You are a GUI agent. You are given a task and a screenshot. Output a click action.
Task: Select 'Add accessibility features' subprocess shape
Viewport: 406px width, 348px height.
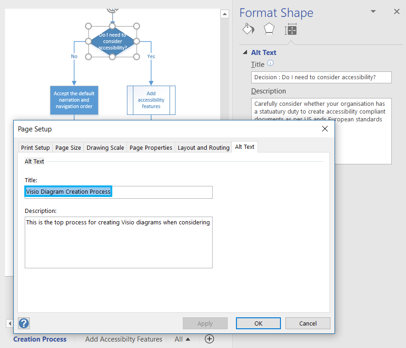point(151,100)
